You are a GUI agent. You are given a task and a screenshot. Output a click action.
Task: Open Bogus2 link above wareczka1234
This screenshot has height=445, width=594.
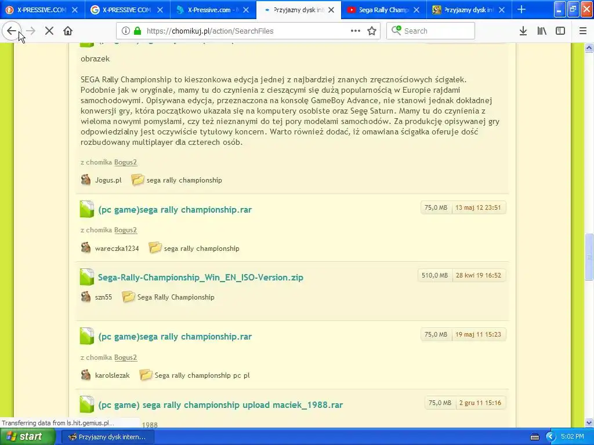[x=125, y=230]
